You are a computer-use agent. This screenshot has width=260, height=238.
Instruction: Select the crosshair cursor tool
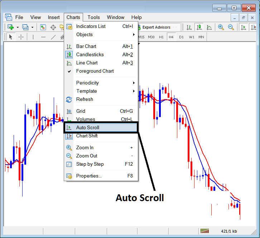point(21,37)
